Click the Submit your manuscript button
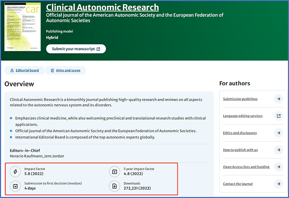The height and width of the screenshot is (198, 289). tap(76, 49)
